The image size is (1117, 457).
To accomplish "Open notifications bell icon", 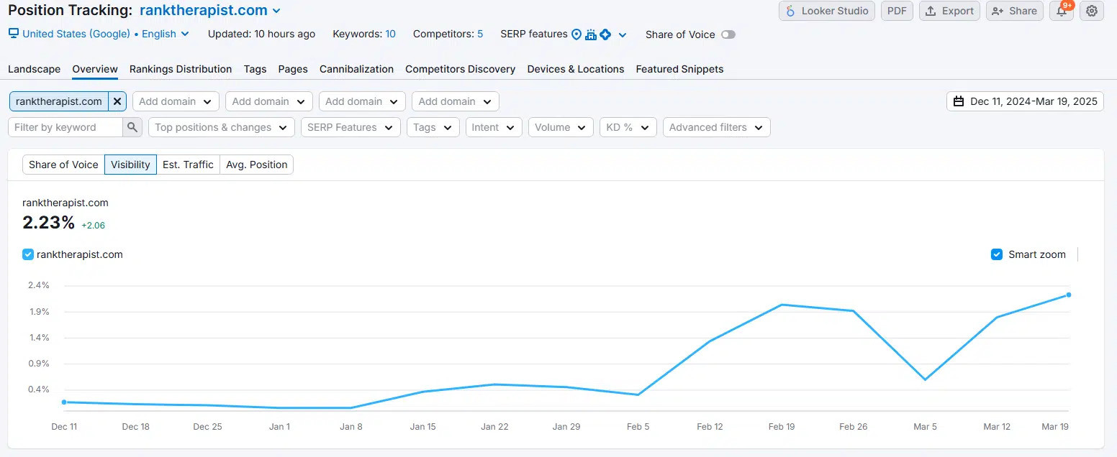I will 1062,11.
